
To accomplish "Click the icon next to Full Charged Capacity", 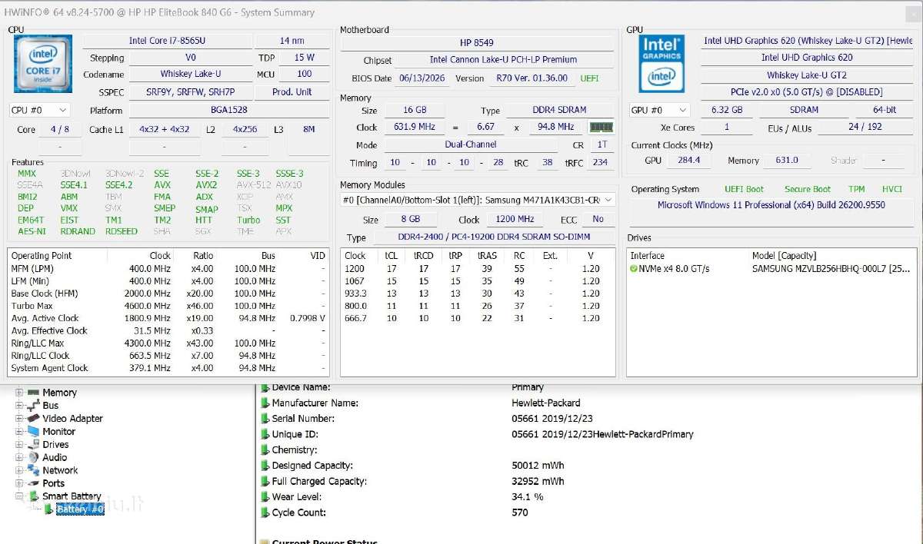I will tap(265, 482).
